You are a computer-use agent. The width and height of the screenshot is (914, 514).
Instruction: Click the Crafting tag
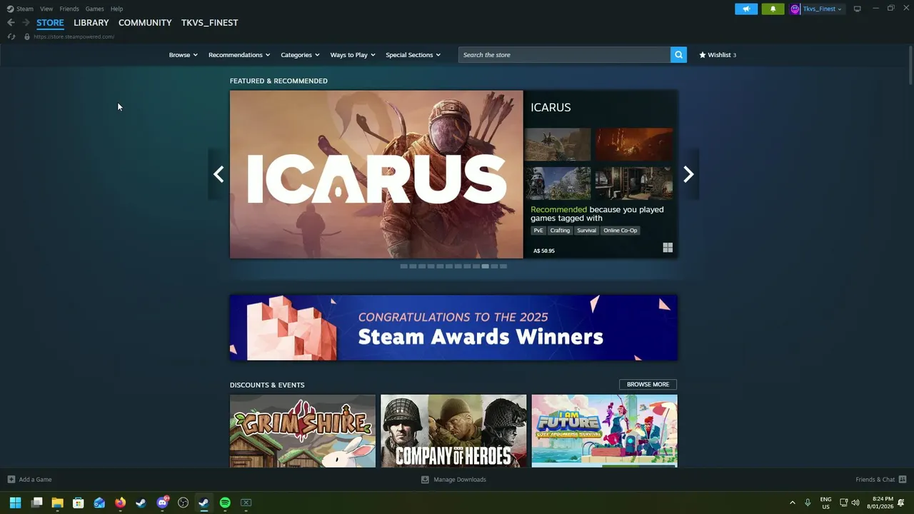click(x=560, y=231)
